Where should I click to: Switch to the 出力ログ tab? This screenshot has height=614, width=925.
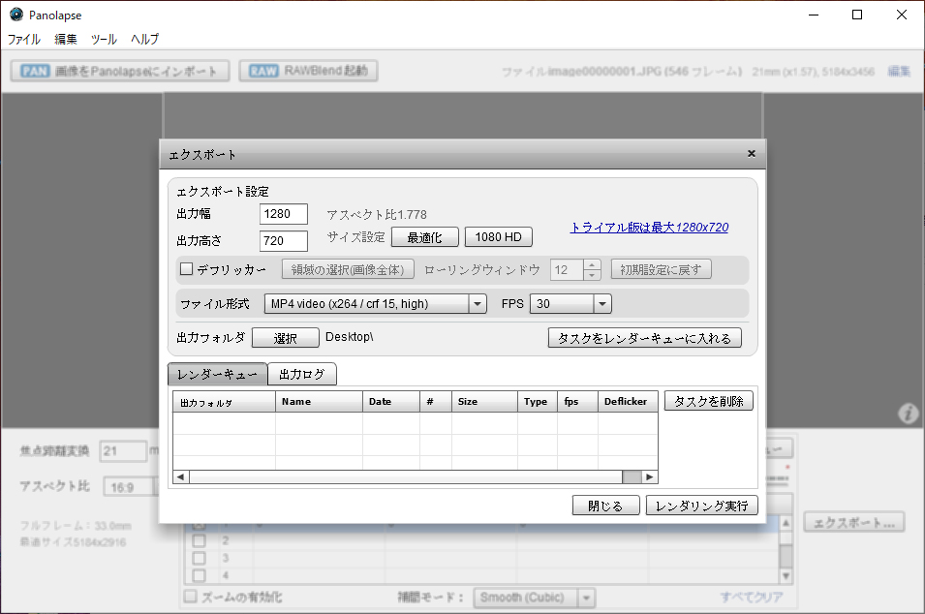click(302, 374)
